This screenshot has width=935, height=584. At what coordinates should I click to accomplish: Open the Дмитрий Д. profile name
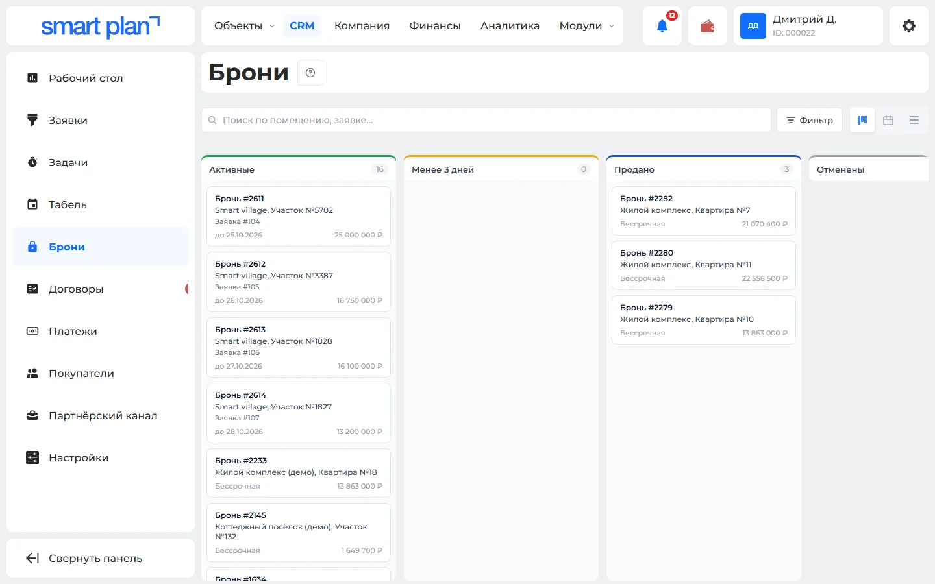[x=804, y=19]
